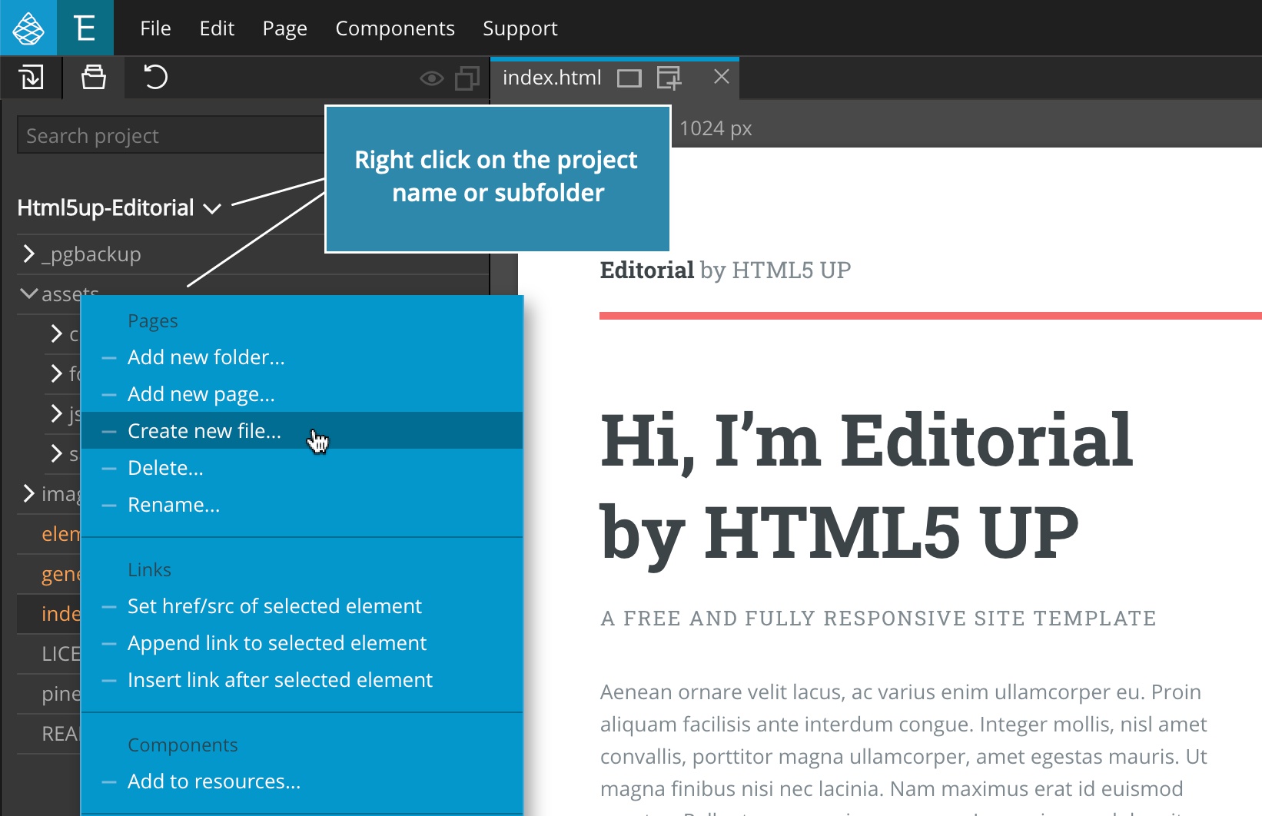
Task: Select the orange file starting with gene
Action: [61, 574]
